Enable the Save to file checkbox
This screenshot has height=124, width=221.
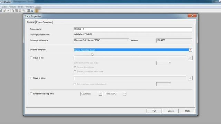31,58
